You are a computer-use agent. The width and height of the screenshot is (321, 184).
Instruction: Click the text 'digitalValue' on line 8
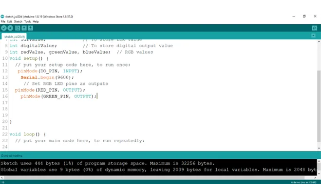[38, 46]
